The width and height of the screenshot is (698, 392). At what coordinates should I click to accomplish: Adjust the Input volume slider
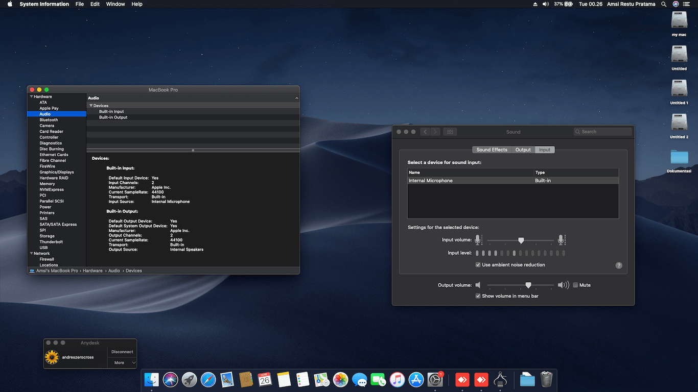click(521, 240)
